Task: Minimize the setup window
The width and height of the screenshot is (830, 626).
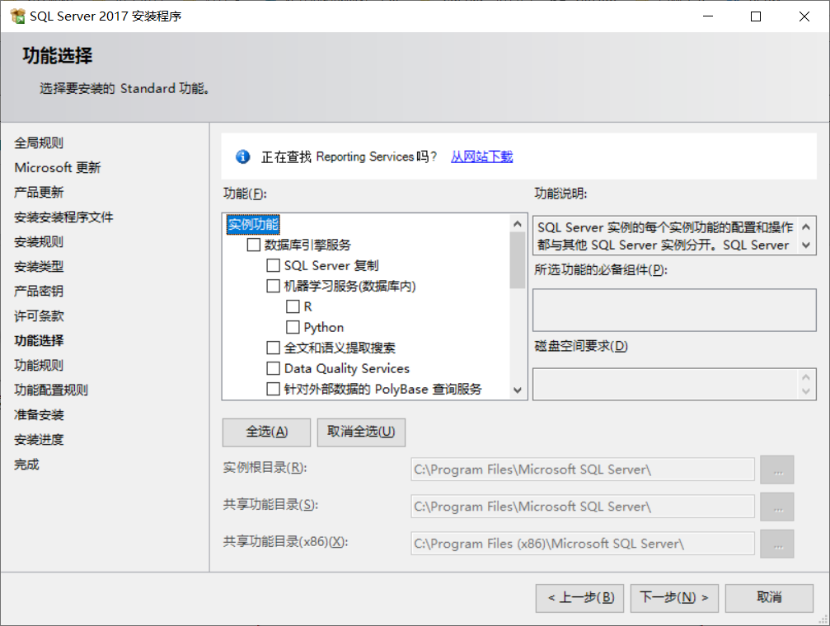Action: [x=708, y=16]
